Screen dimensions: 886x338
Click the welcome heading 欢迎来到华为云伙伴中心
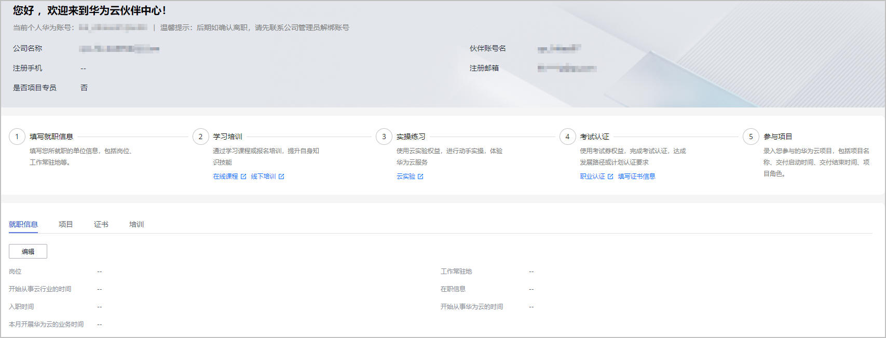106,10
